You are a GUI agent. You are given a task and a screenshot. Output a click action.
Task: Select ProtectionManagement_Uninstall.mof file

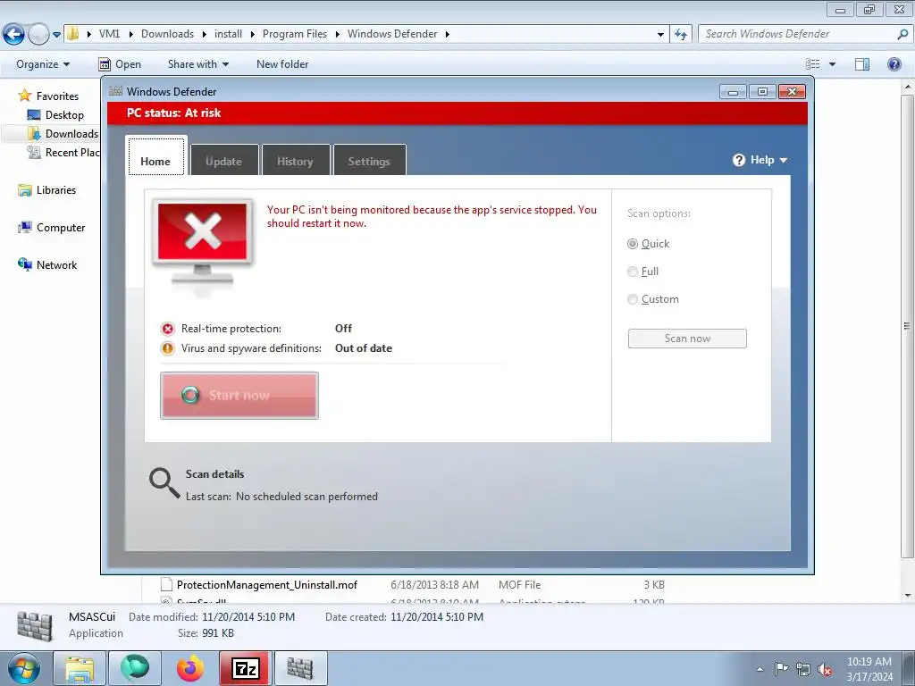pyautogui.click(x=266, y=584)
